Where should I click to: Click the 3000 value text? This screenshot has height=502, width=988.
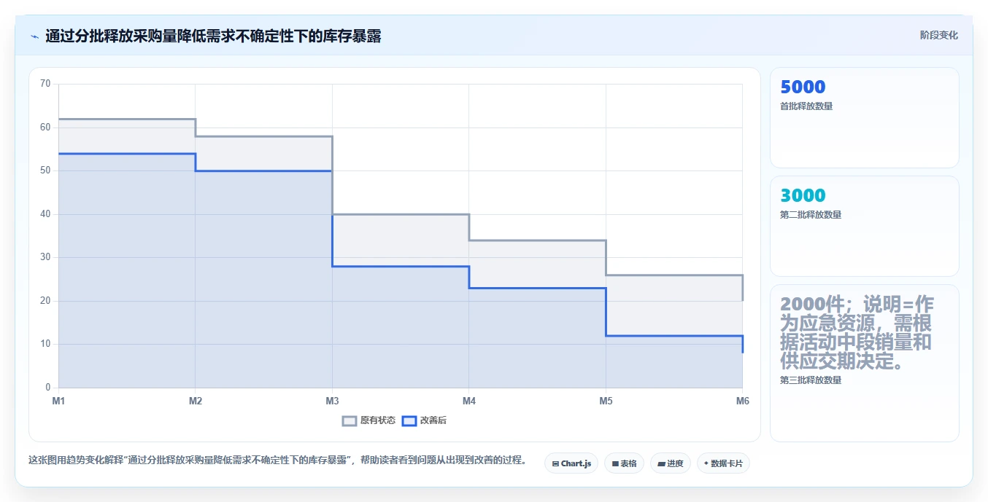click(803, 195)
